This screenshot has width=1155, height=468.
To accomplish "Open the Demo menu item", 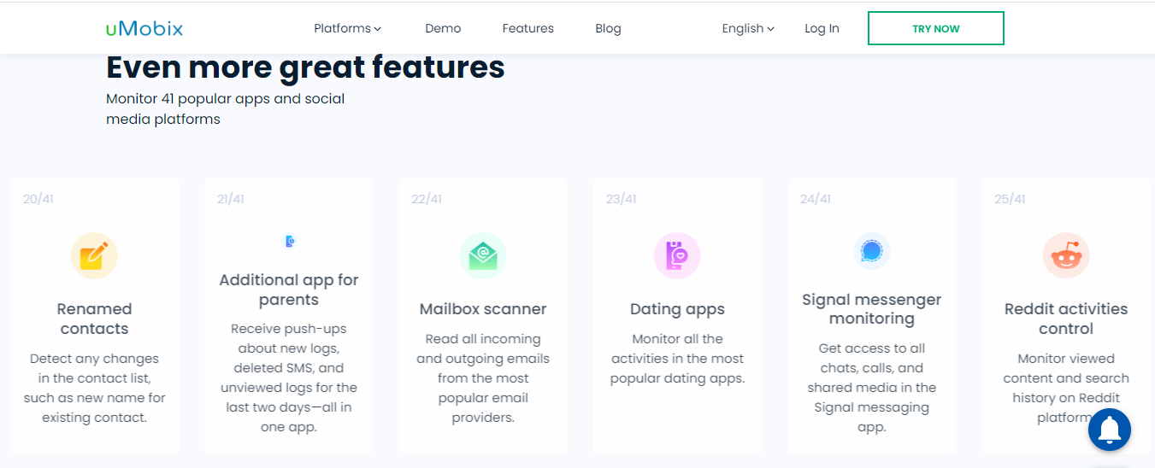I will tap(443, 28).
